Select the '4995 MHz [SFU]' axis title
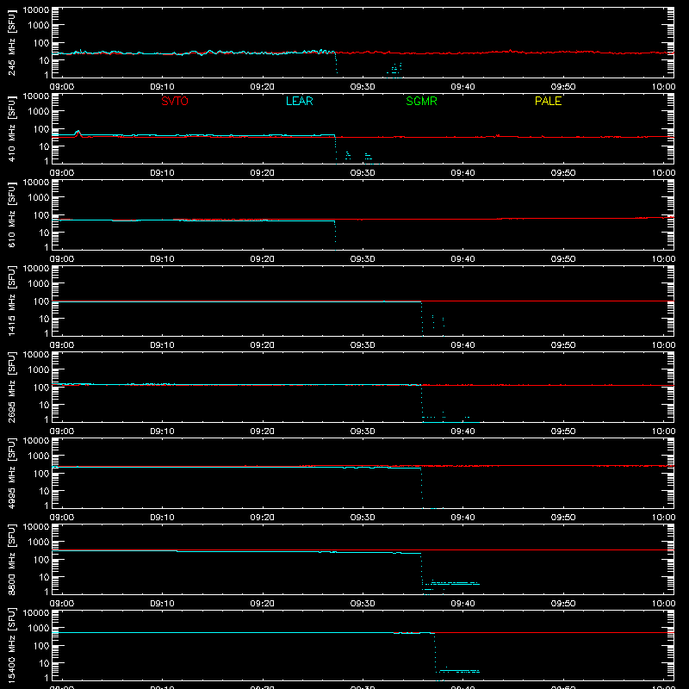689x689 pixels. [x=11, y=473]
